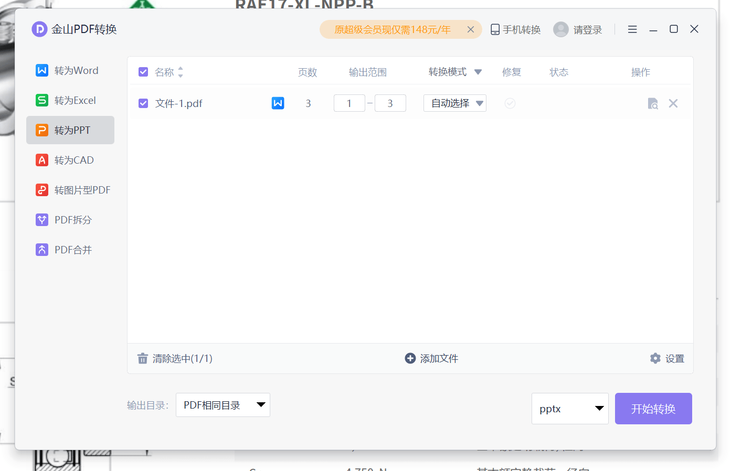Click the 输出范围 column header
The image size is (731, 471).
tap(368, 72)
